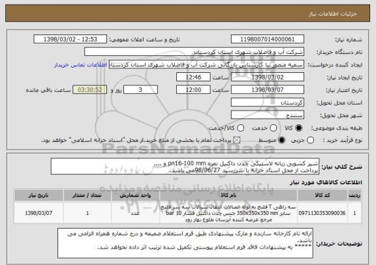
Task: Click the واحد شمارش column header
Action: point(135,195)
